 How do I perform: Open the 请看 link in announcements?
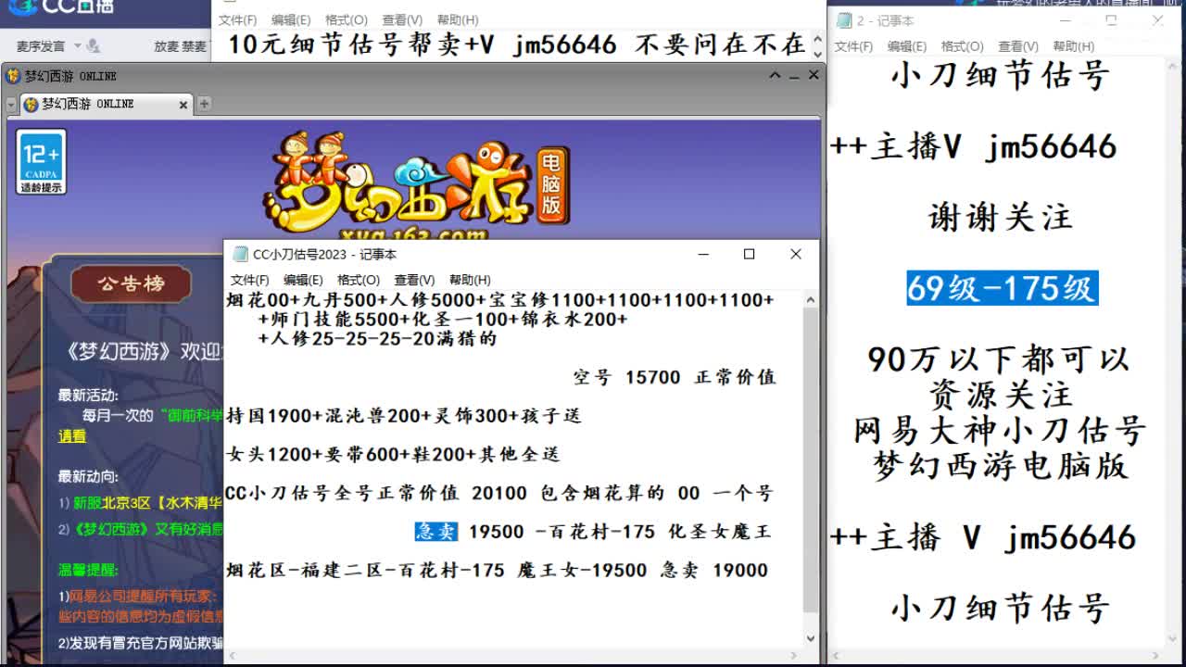(72, 435)
